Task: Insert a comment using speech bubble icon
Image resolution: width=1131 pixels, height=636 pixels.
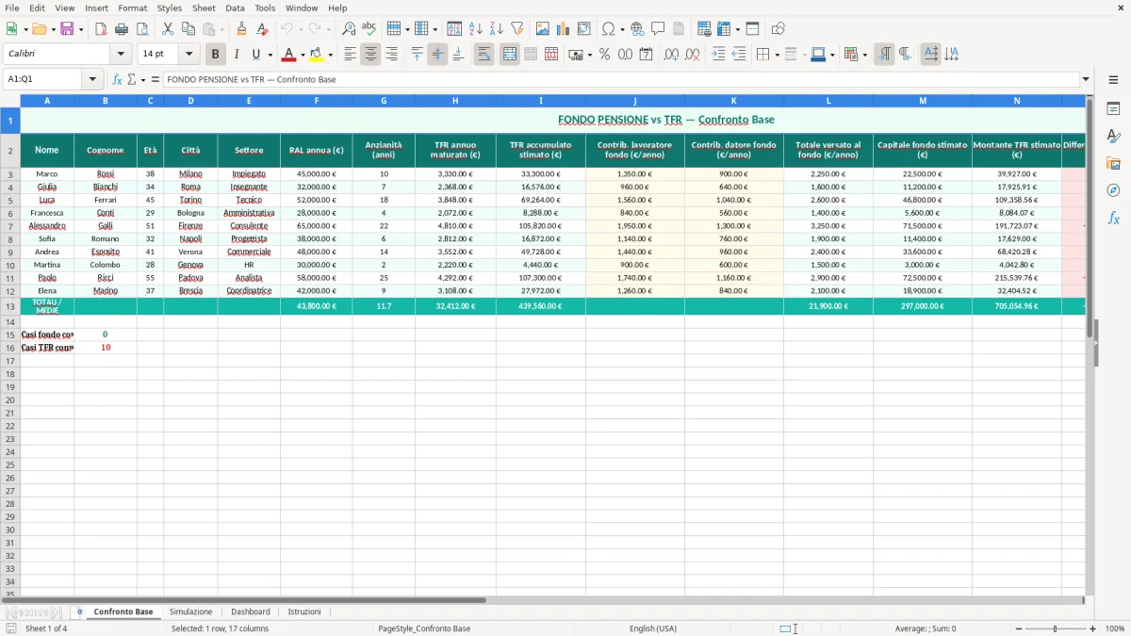Action: point(658,29)
